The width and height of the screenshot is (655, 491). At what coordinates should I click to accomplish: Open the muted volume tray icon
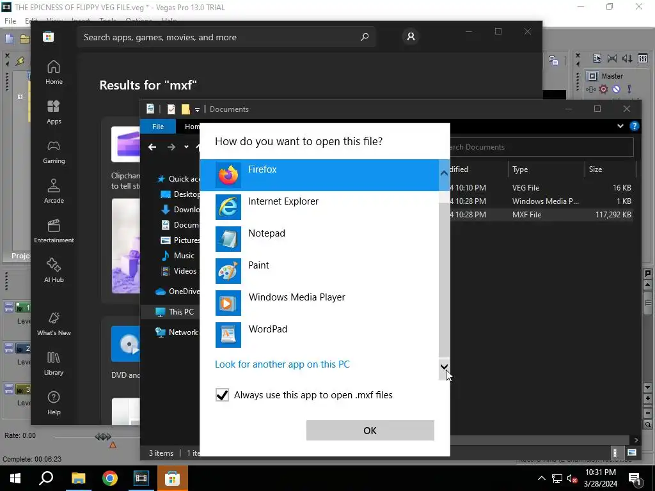(x=572, y=478)
